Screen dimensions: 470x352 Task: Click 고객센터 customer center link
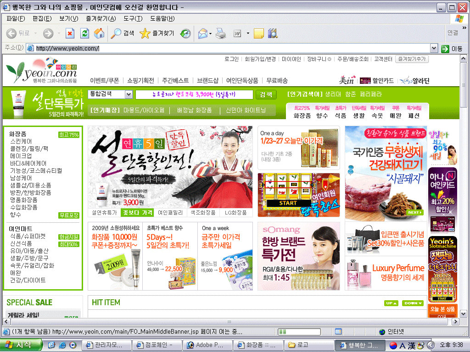383,59
